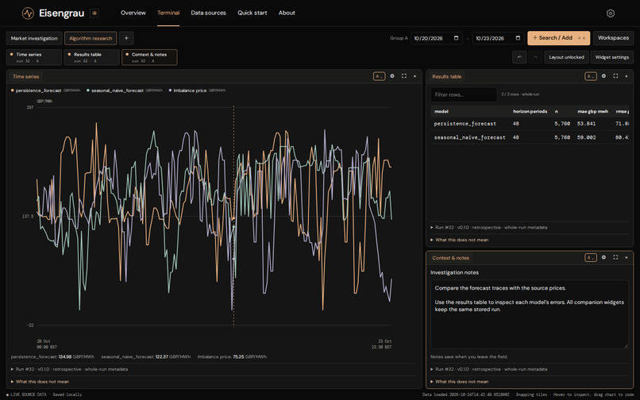Select the Context & notes widget chip
The width and height of the screenshot is (640, 400).
[x=149, y=57]
